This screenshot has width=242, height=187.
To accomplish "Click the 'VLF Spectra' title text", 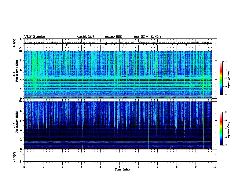I will coord(35,36).
